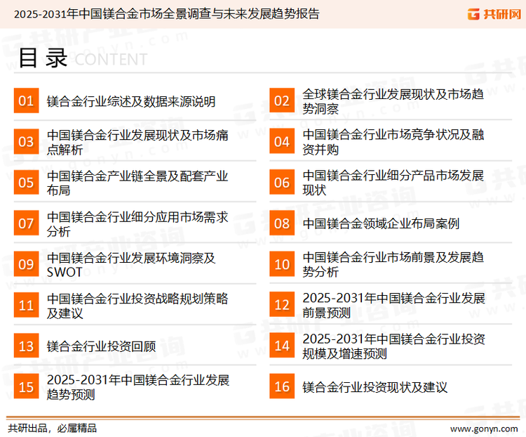Select the orange 16 chapter badge

click(x=282, y=386)
